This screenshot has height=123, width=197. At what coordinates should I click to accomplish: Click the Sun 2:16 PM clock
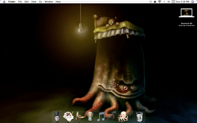(x=183, y=2)
